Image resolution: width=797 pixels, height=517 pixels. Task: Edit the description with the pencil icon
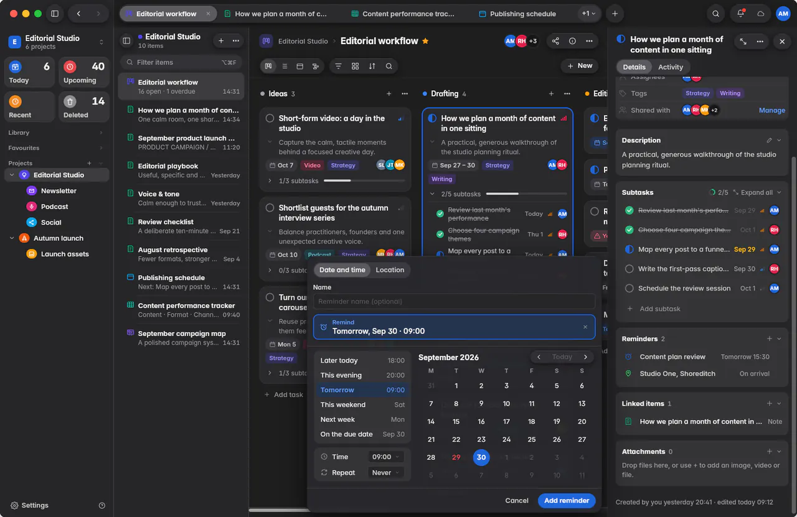[770, 141]
